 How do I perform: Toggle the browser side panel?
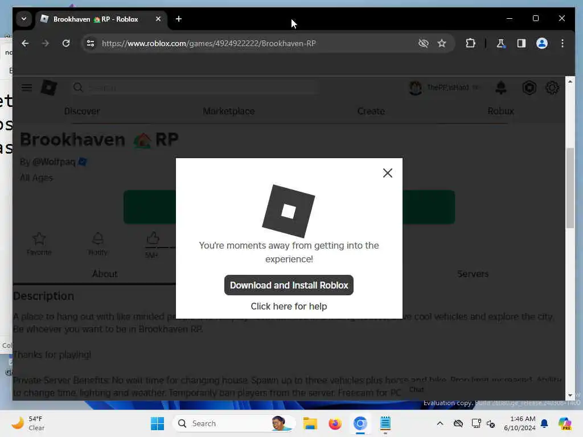(522, 43)
